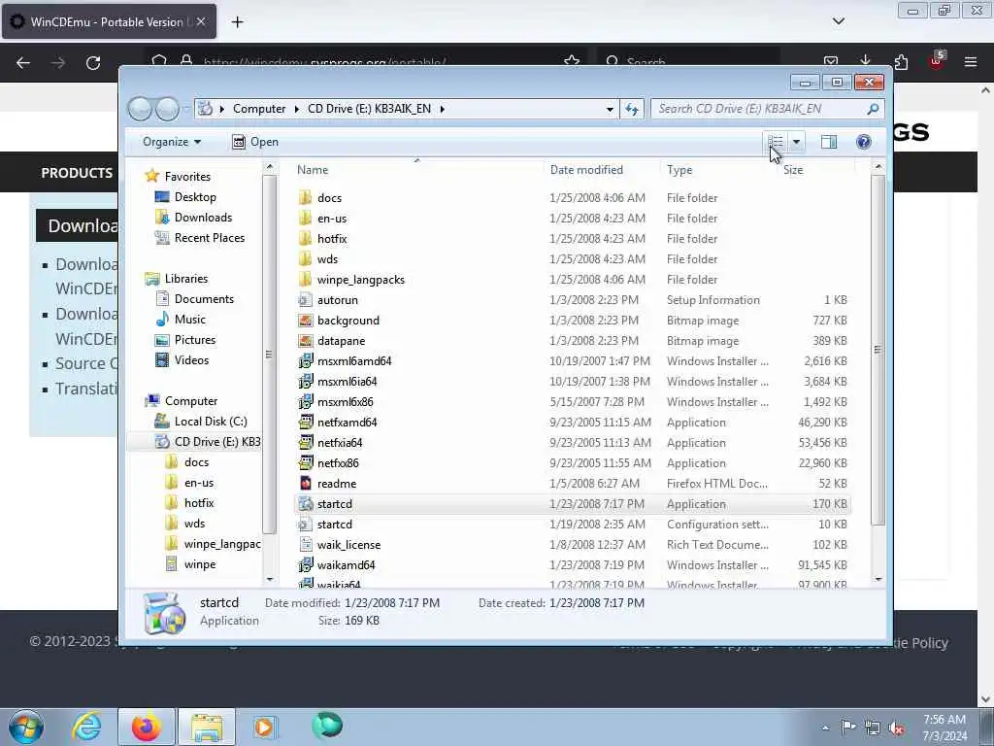Open the Organize dropdown menu

tap(172, 142)
